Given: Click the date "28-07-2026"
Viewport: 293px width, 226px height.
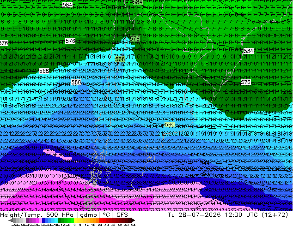Looking at the screenshot, I should pos(200,214).
